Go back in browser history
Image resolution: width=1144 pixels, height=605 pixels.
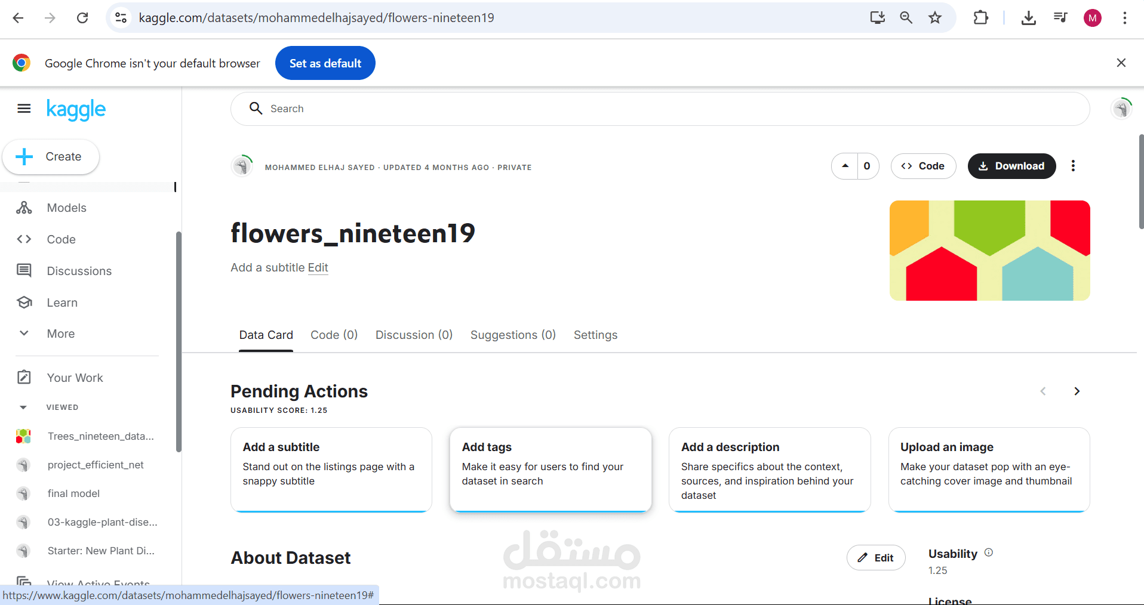(18, 18)
